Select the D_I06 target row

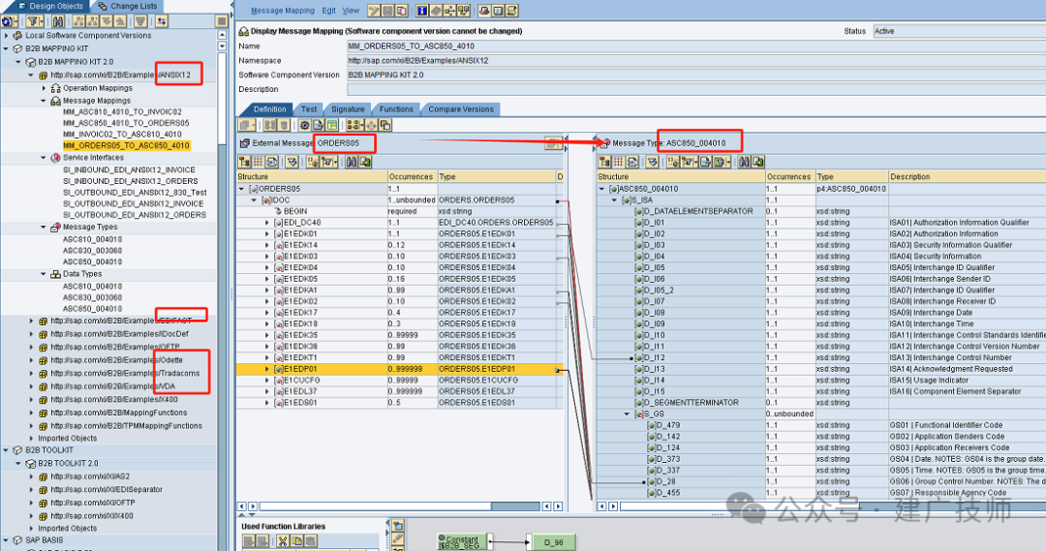coord(821,279)
